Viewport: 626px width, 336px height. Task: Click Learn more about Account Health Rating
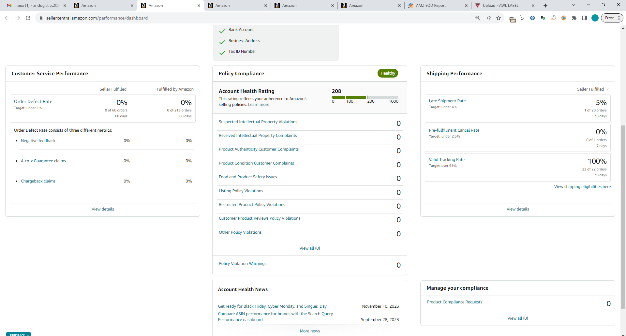259,105
